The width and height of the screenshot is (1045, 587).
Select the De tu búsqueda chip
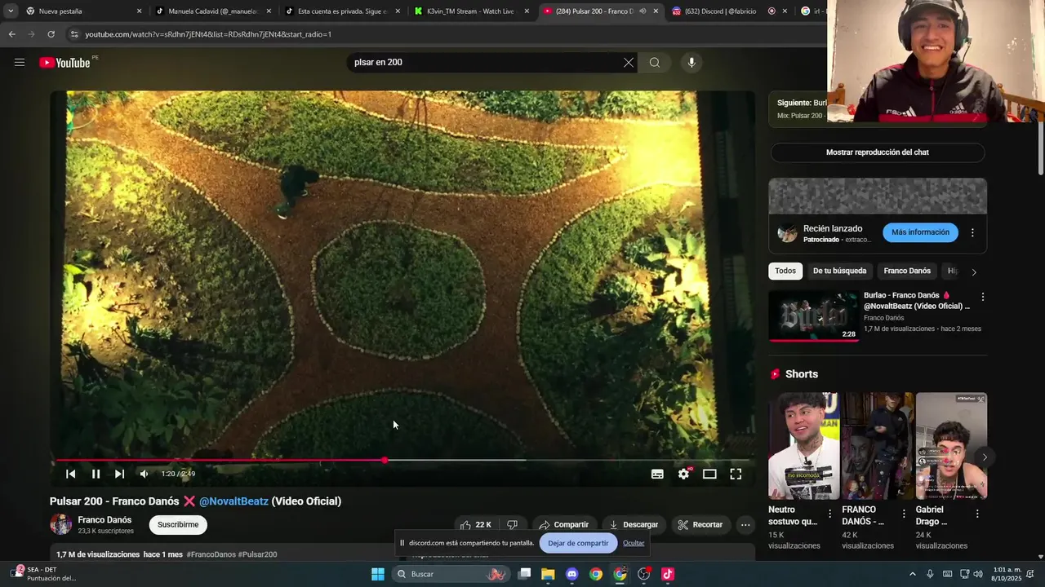[x=839, y=271]
